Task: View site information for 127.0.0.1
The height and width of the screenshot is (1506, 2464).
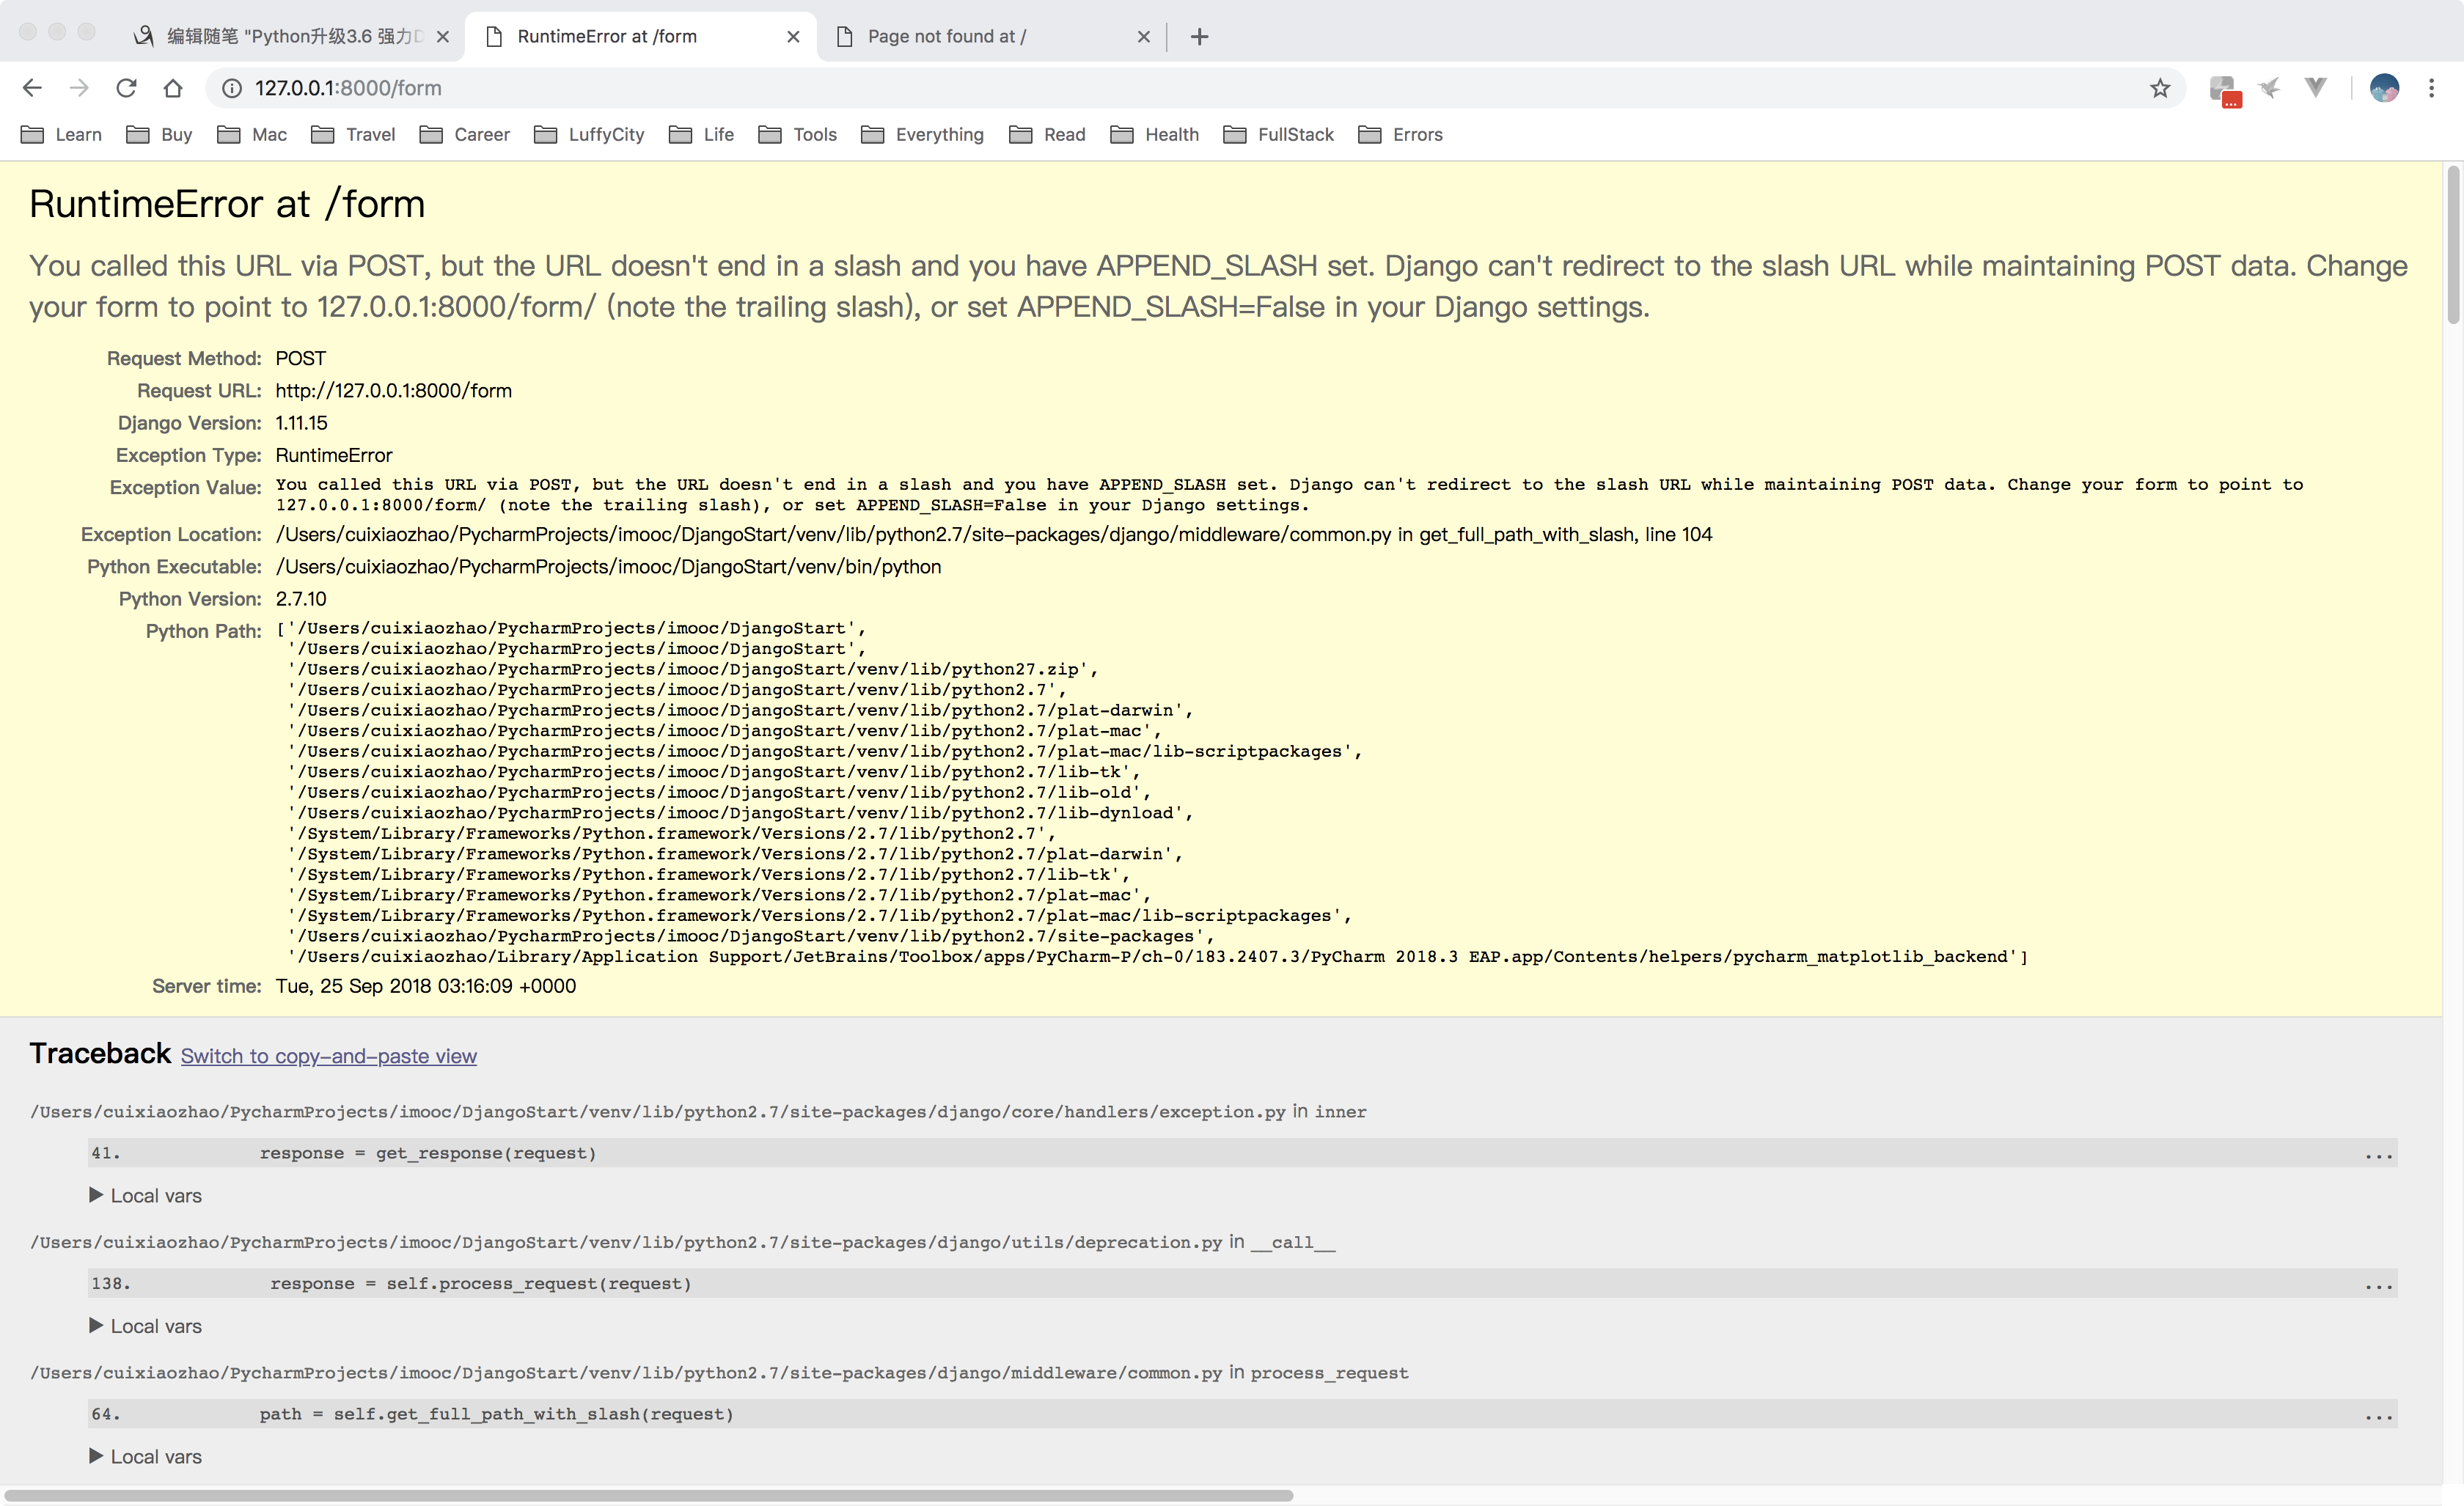Action: point(232,88)
